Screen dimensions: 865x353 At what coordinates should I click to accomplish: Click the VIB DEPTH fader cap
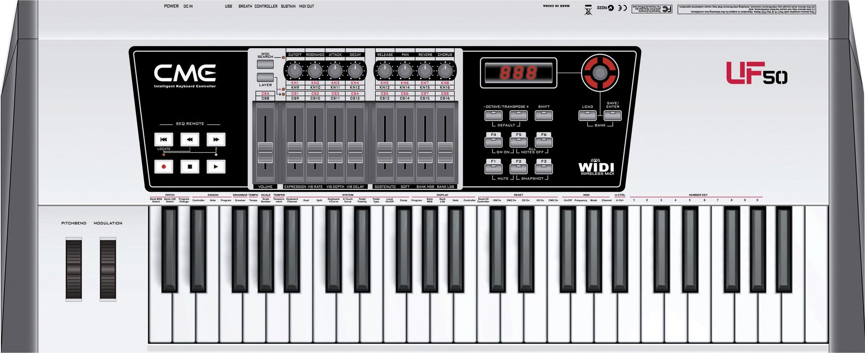point(335,153)
